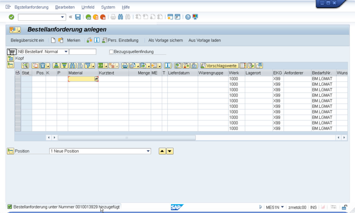
Task: Click the shopping cart document type icon
Action: click(x=11, y=52)
